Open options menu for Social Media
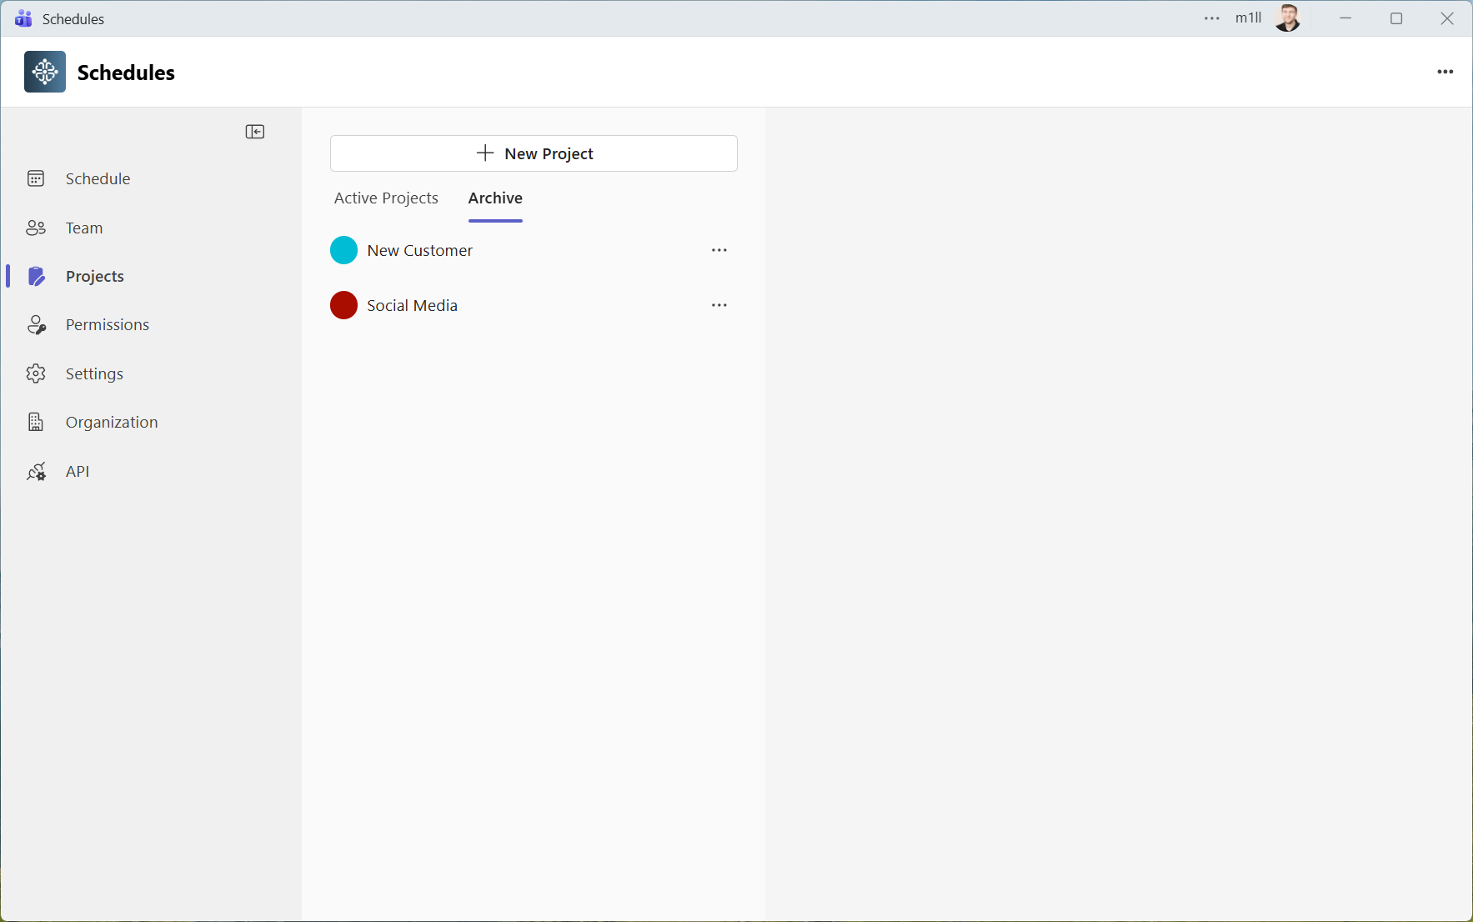 [719, 305]
